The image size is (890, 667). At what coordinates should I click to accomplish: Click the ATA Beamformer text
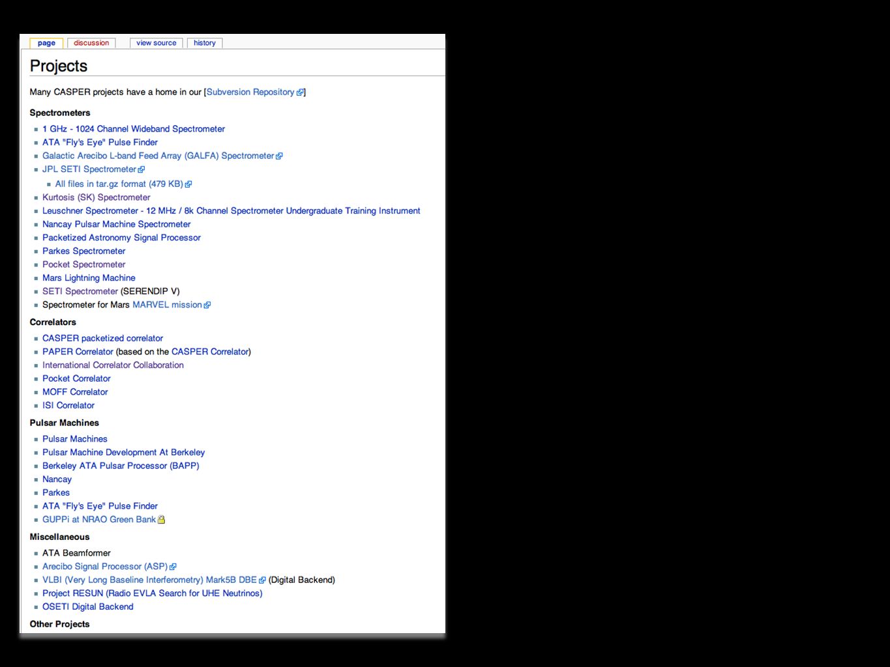76,553
